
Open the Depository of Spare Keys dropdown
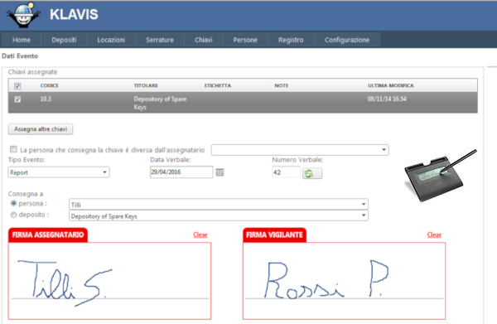219,216
